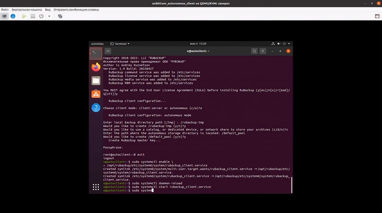382x213 pixels.
Task: Click the terminal title u@autoclient: ~
Action: point(198,51)
